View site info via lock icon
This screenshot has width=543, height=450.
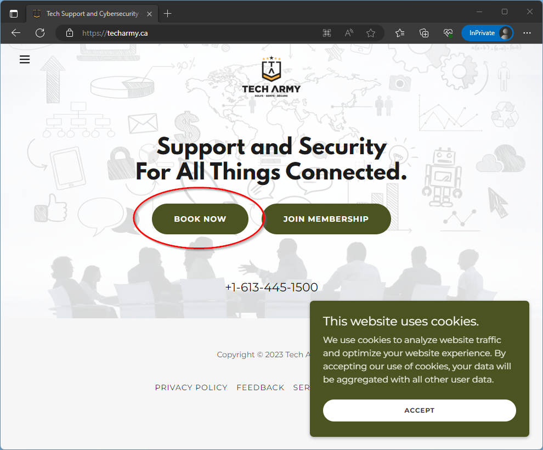[70, 33]
